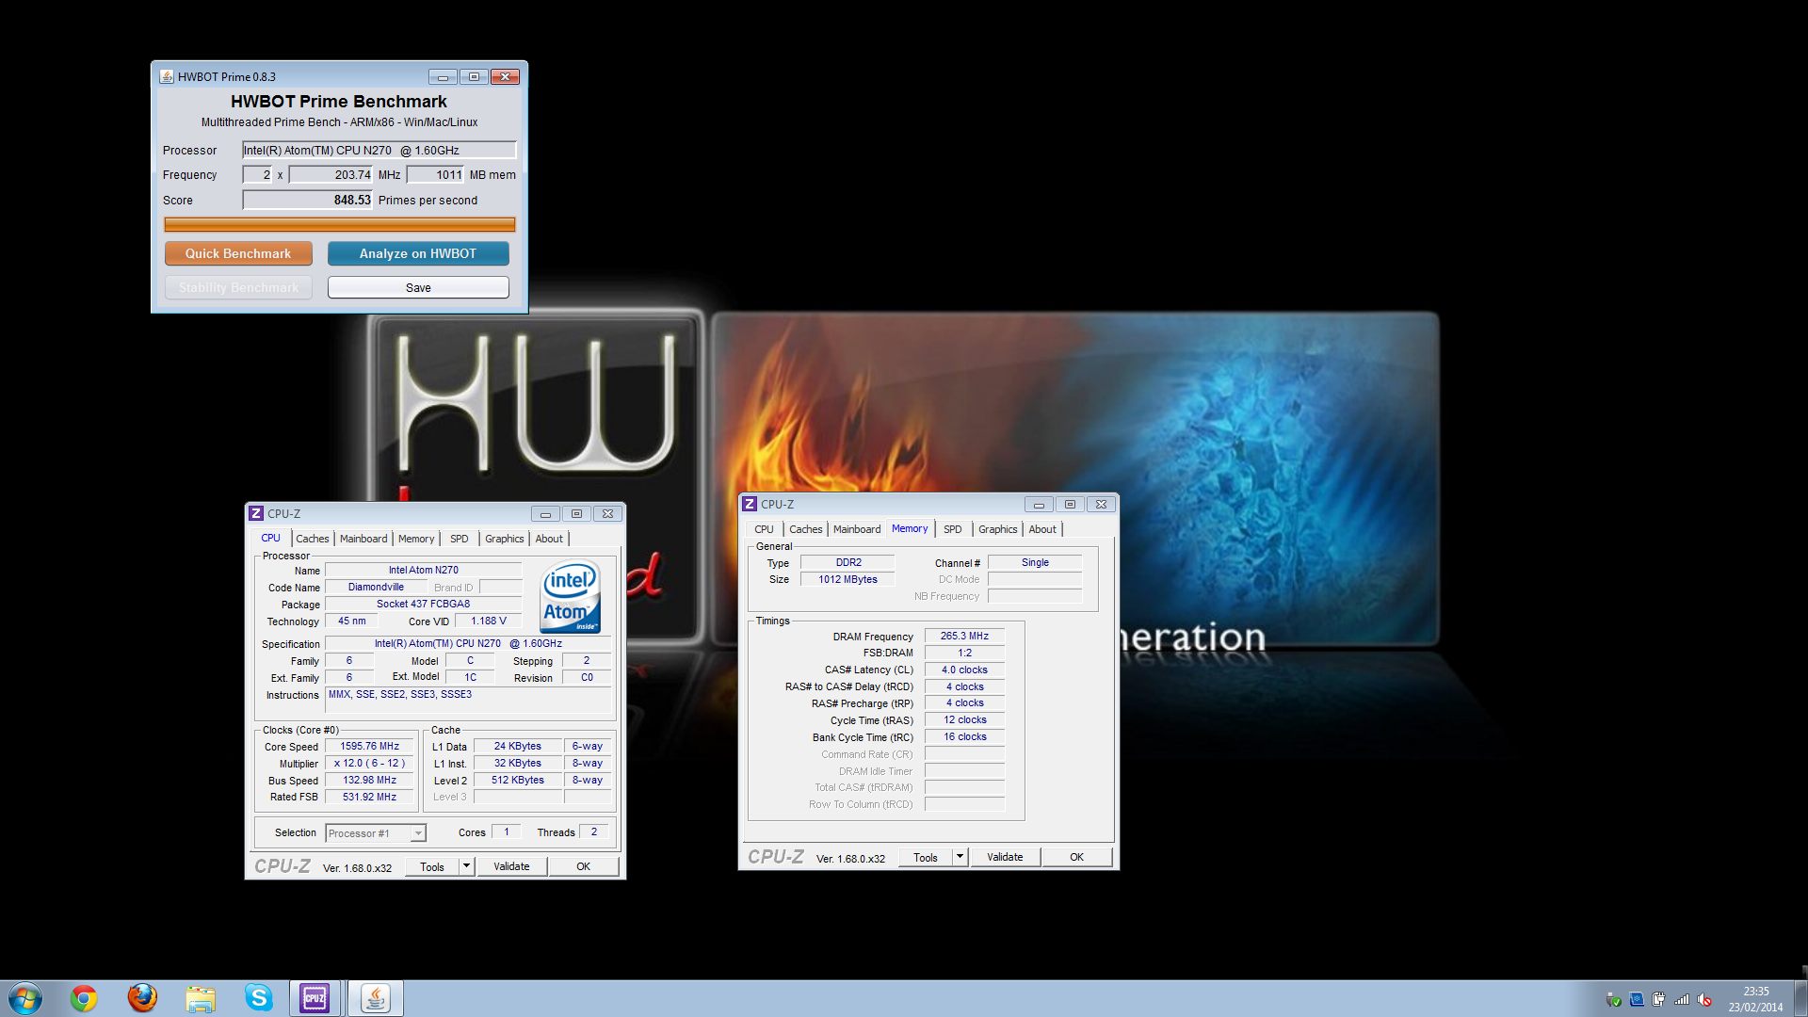Open Memory tab in left CPU-Z window
The height and width of the screenshot is (1017, 1808).
coord(416,539)
